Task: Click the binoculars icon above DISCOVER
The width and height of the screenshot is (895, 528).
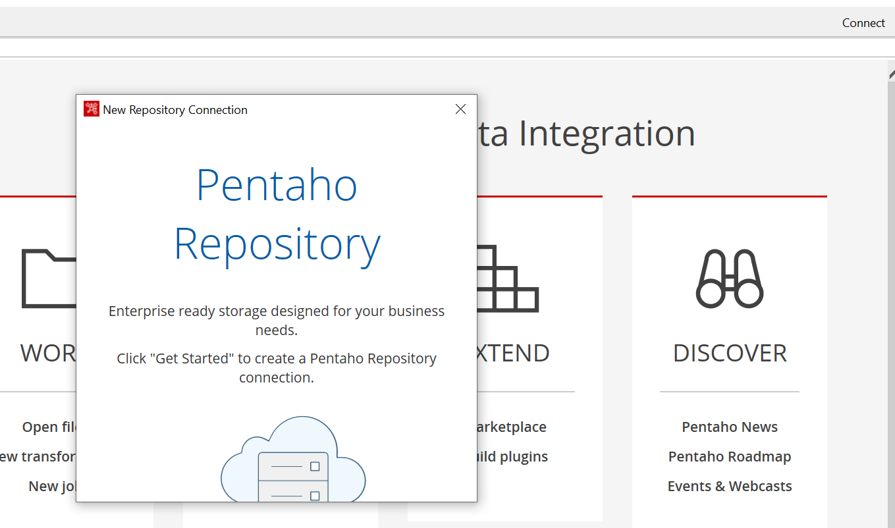Action: pos(730,278)
